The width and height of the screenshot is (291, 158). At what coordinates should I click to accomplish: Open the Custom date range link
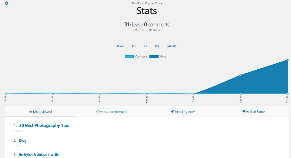[172, 46]
